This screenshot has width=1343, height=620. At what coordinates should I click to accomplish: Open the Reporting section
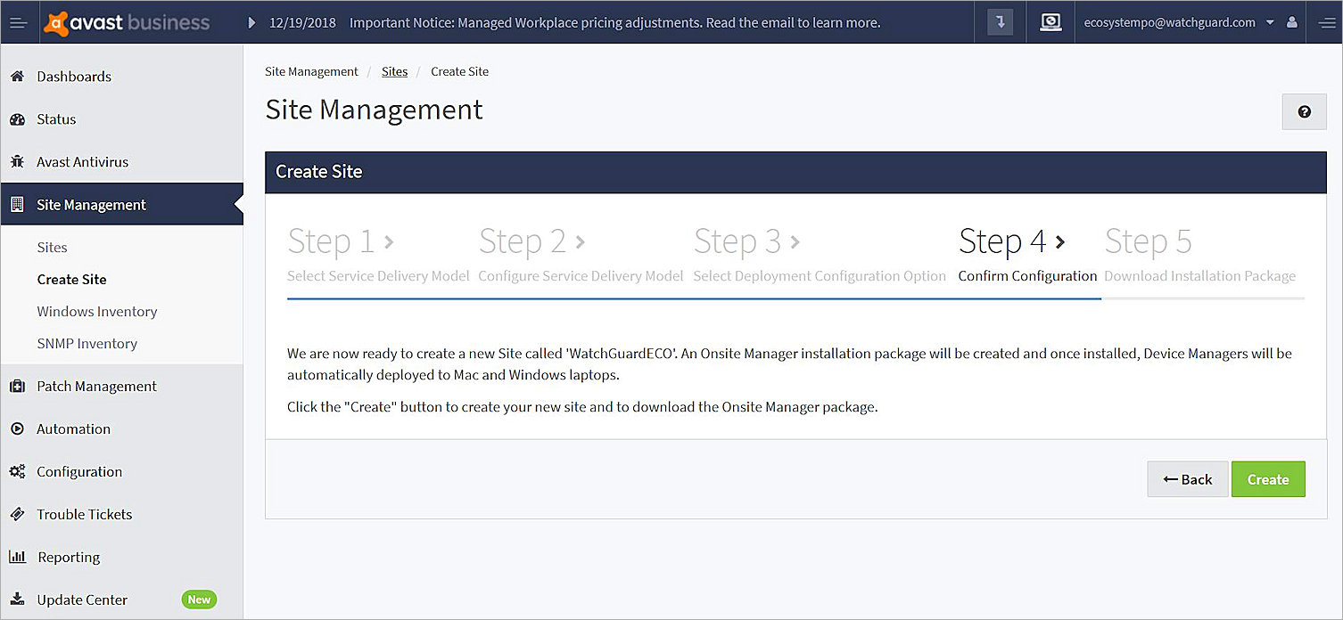tap(68, 557)
